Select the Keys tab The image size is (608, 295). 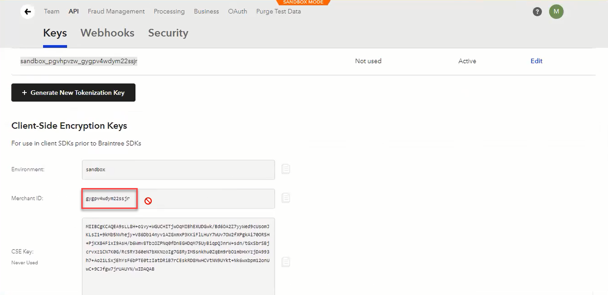[x=55, y=33]
